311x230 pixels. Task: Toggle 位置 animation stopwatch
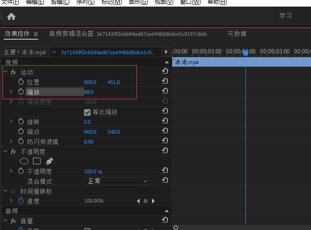(x=21, y=82)
